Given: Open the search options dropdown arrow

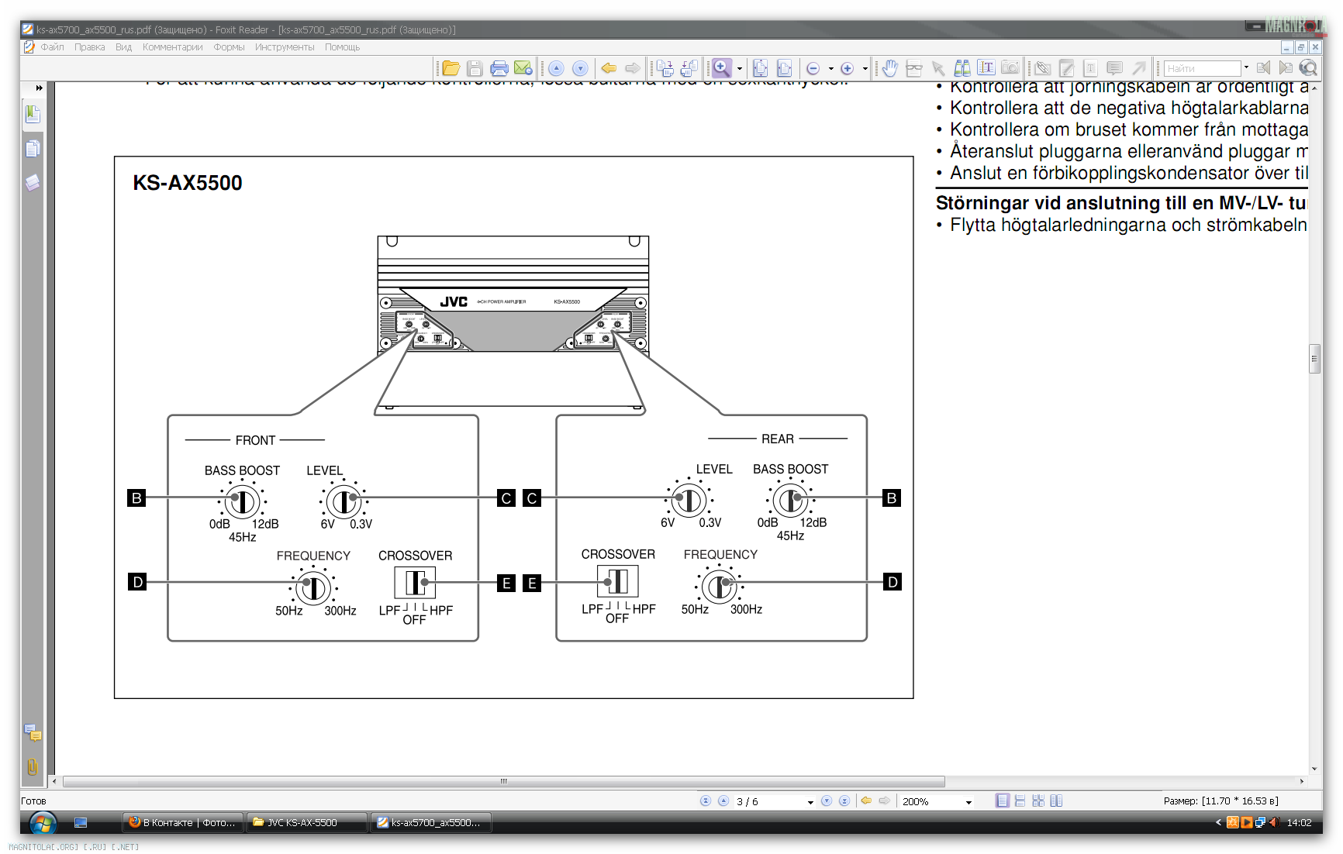Looking at the screenshot, I should (1246, 68).
